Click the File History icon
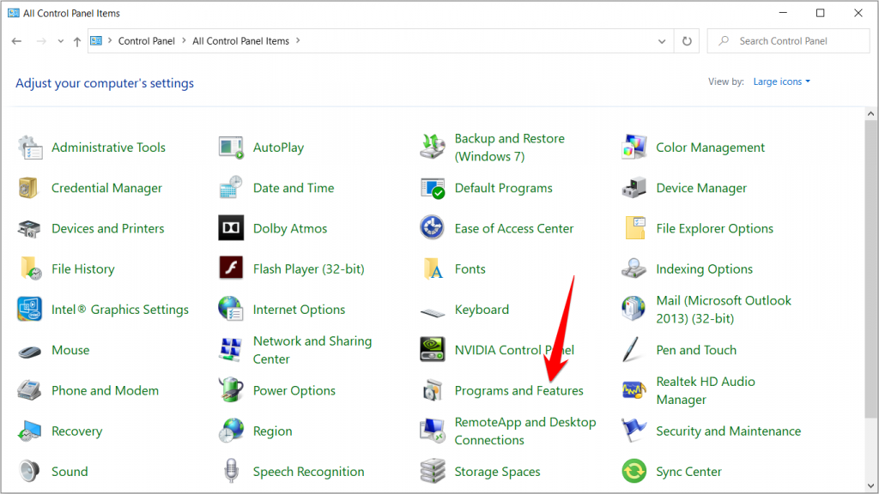The height and width of the screenshot is (494, 879). click(x=30, y=268)
